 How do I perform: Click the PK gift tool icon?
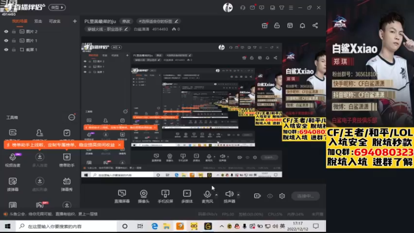pyautogui.click(x=40, y=205)
